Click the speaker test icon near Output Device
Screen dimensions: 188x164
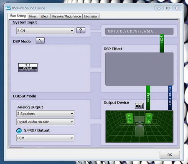pyautogui.click(x=139, y=106)
